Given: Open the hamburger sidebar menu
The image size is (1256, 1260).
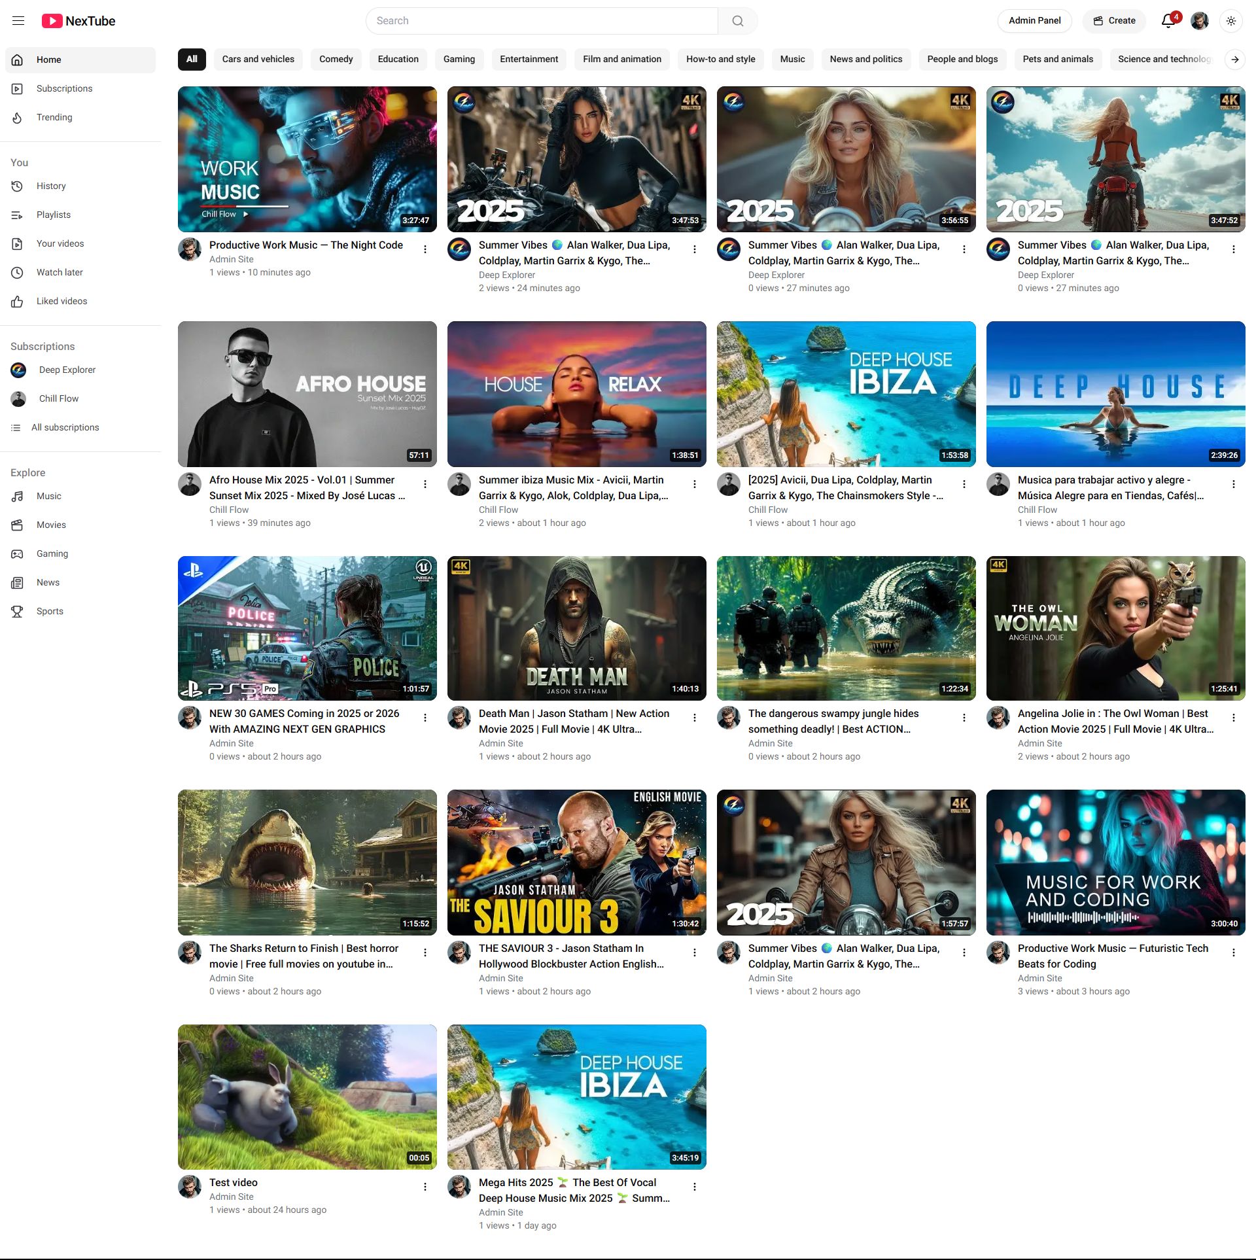Looking at the screenshot, I should 18,21.
